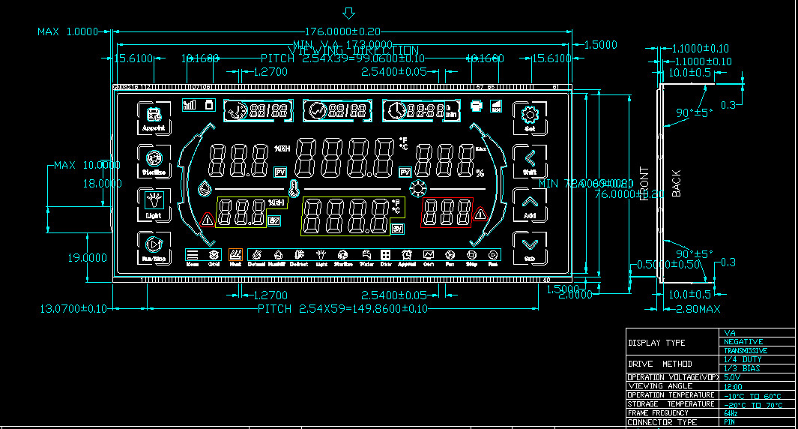Click the Run/Stop play icon
This screenshot has height=429, width=798.
click(154, 245)
